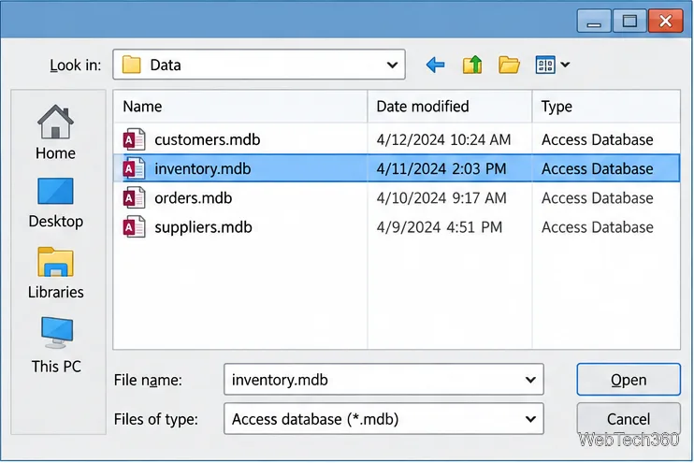This screenshot has width=694, height=463.
Task: Click date 4/12/2024 10:24 AM
Action: 443,140
